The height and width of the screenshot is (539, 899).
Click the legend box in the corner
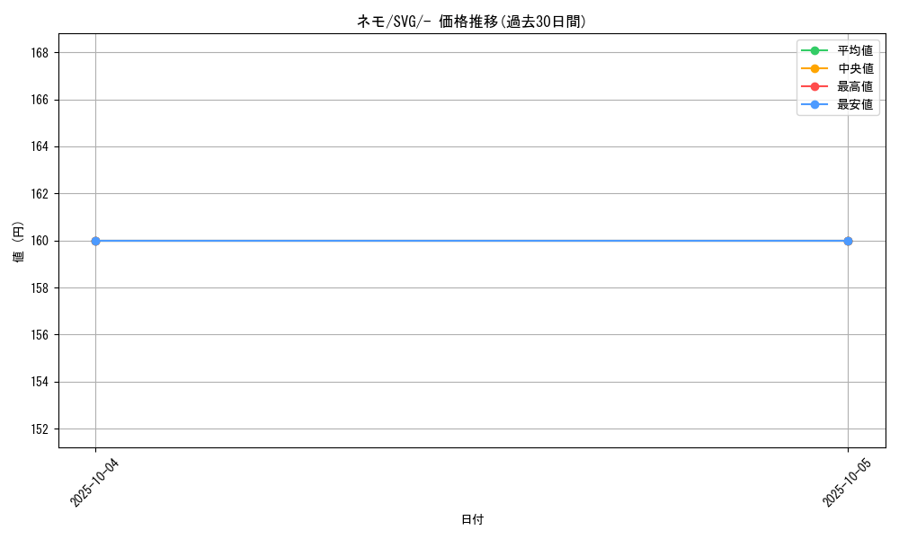tap(838, 76)
